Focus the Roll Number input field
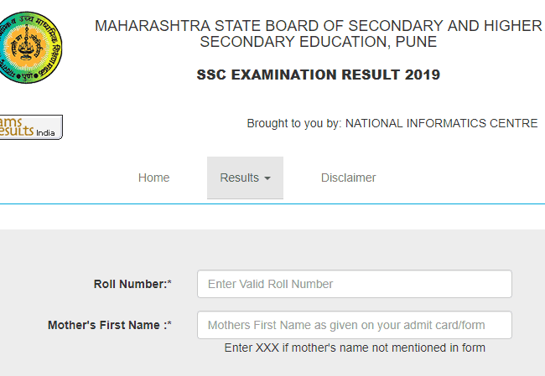Image resolution: width=545 pixels, height=376 pixels. (354, 284)
